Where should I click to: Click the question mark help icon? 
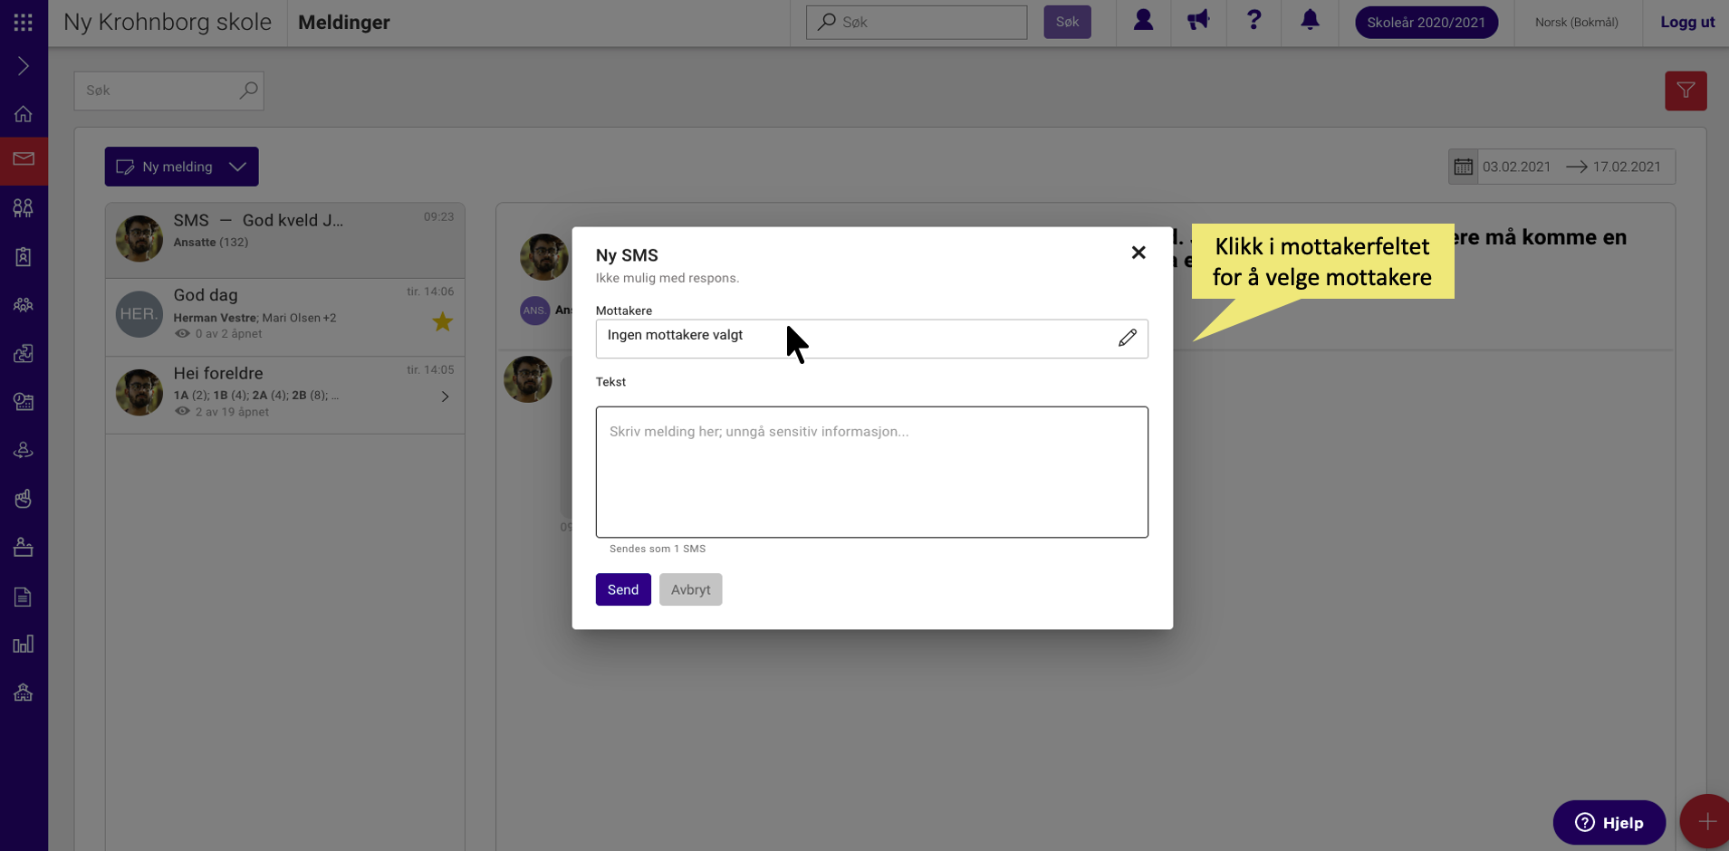[x=1254, y=20]
